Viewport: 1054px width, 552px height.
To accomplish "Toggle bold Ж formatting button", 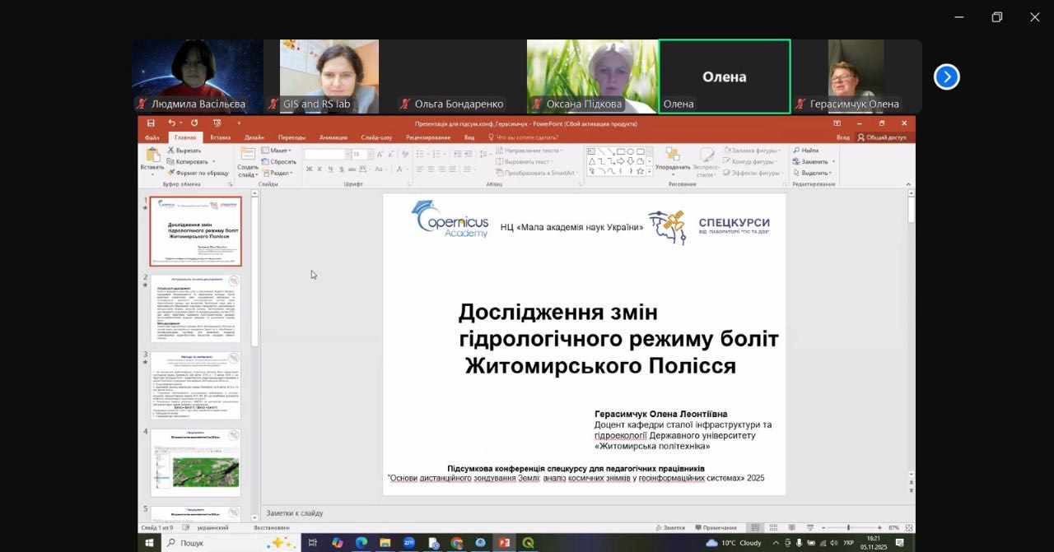I will tap(310, 169).
